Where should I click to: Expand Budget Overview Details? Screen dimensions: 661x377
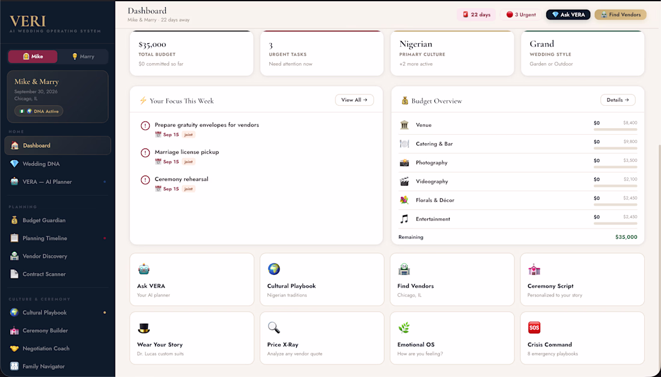pyautogui.click(x=618, y=100)
